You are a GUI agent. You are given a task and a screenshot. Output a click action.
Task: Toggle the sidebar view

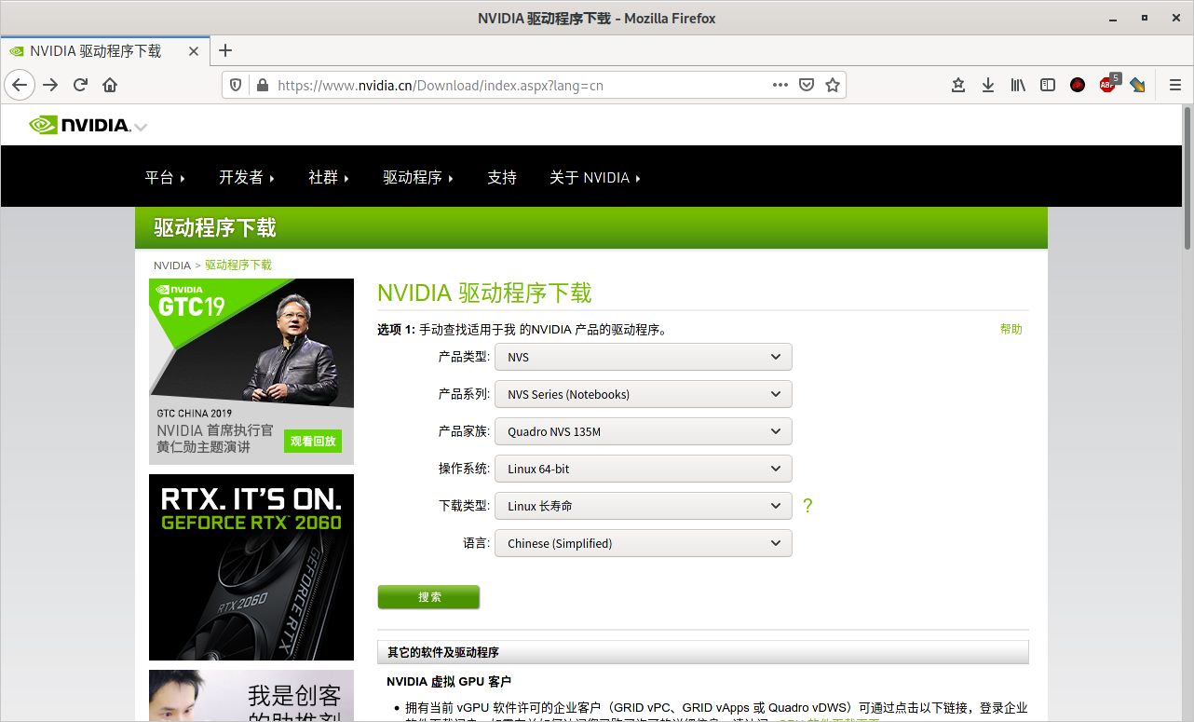1048,85
